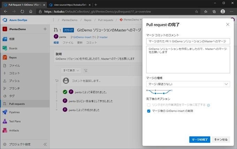Screen dimensions: 237x149
Task: Open the browser collections icon
Action: (x=214, y=11)
